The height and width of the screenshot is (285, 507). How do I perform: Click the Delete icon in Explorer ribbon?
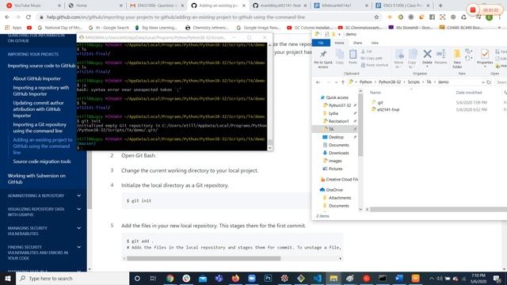pos(427,56)
